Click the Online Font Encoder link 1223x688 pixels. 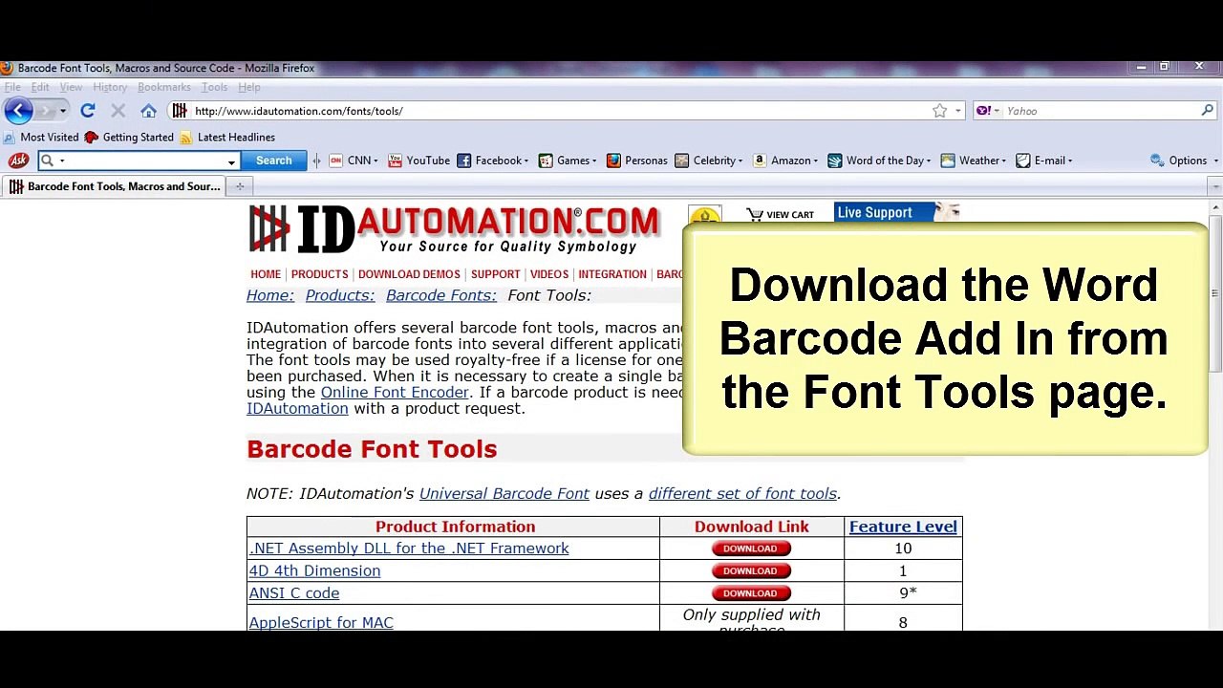(x=395, y=392)
